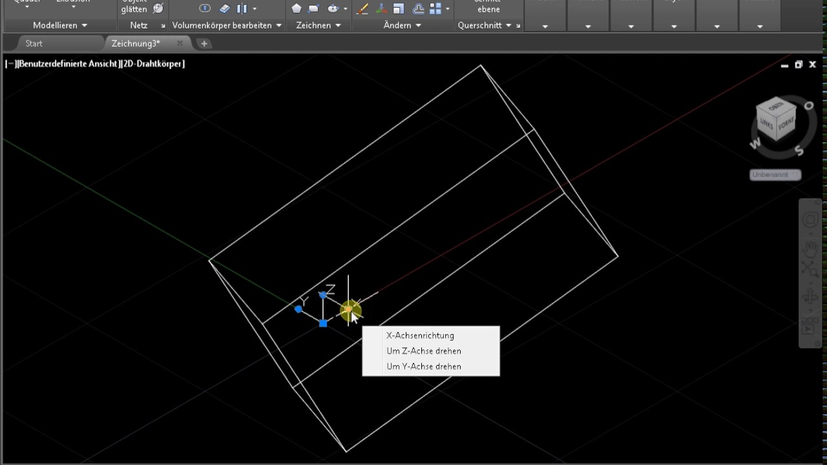The image size is (827, 465).
Task: Click the blue Y-axis grip of UCS icon
Action: [298, 309]
